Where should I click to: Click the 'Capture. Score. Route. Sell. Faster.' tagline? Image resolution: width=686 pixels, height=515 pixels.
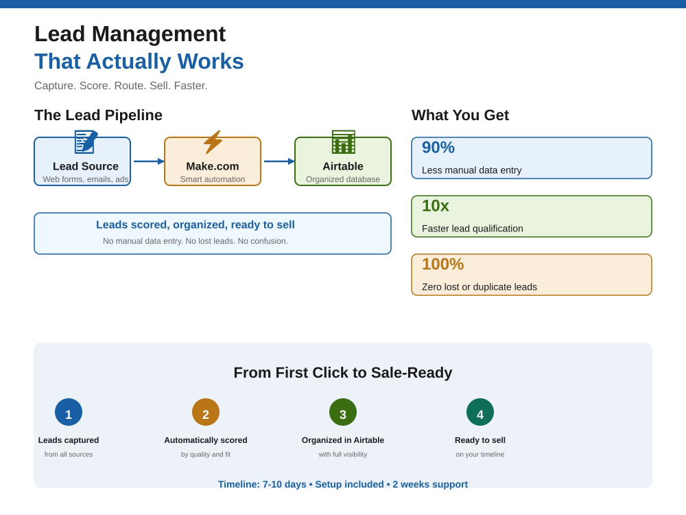121,85
